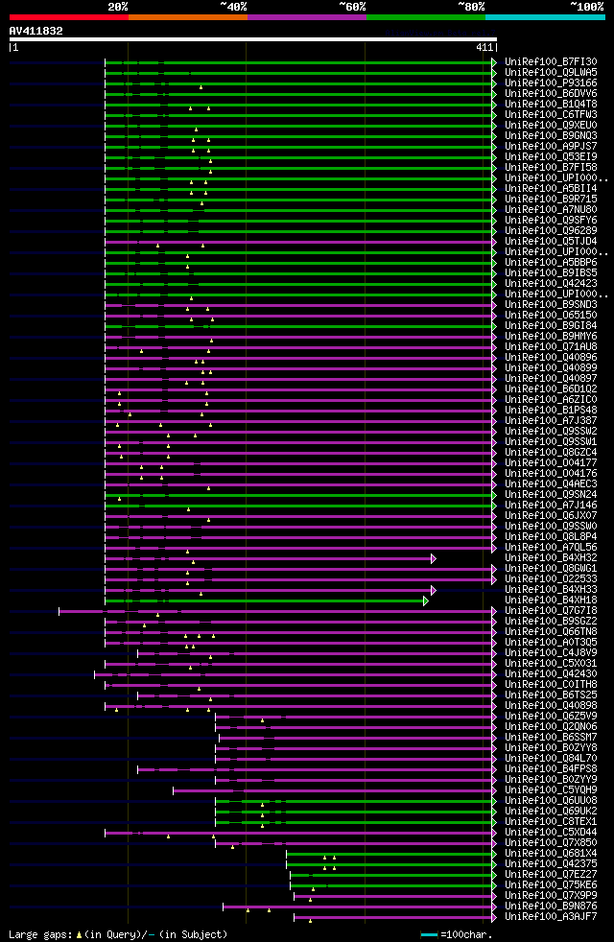Viewport: 614px width, 942px height.
Task: Open hit UniRef100_B9GI84
Action: pyautogui.click(x=551, y=326)
